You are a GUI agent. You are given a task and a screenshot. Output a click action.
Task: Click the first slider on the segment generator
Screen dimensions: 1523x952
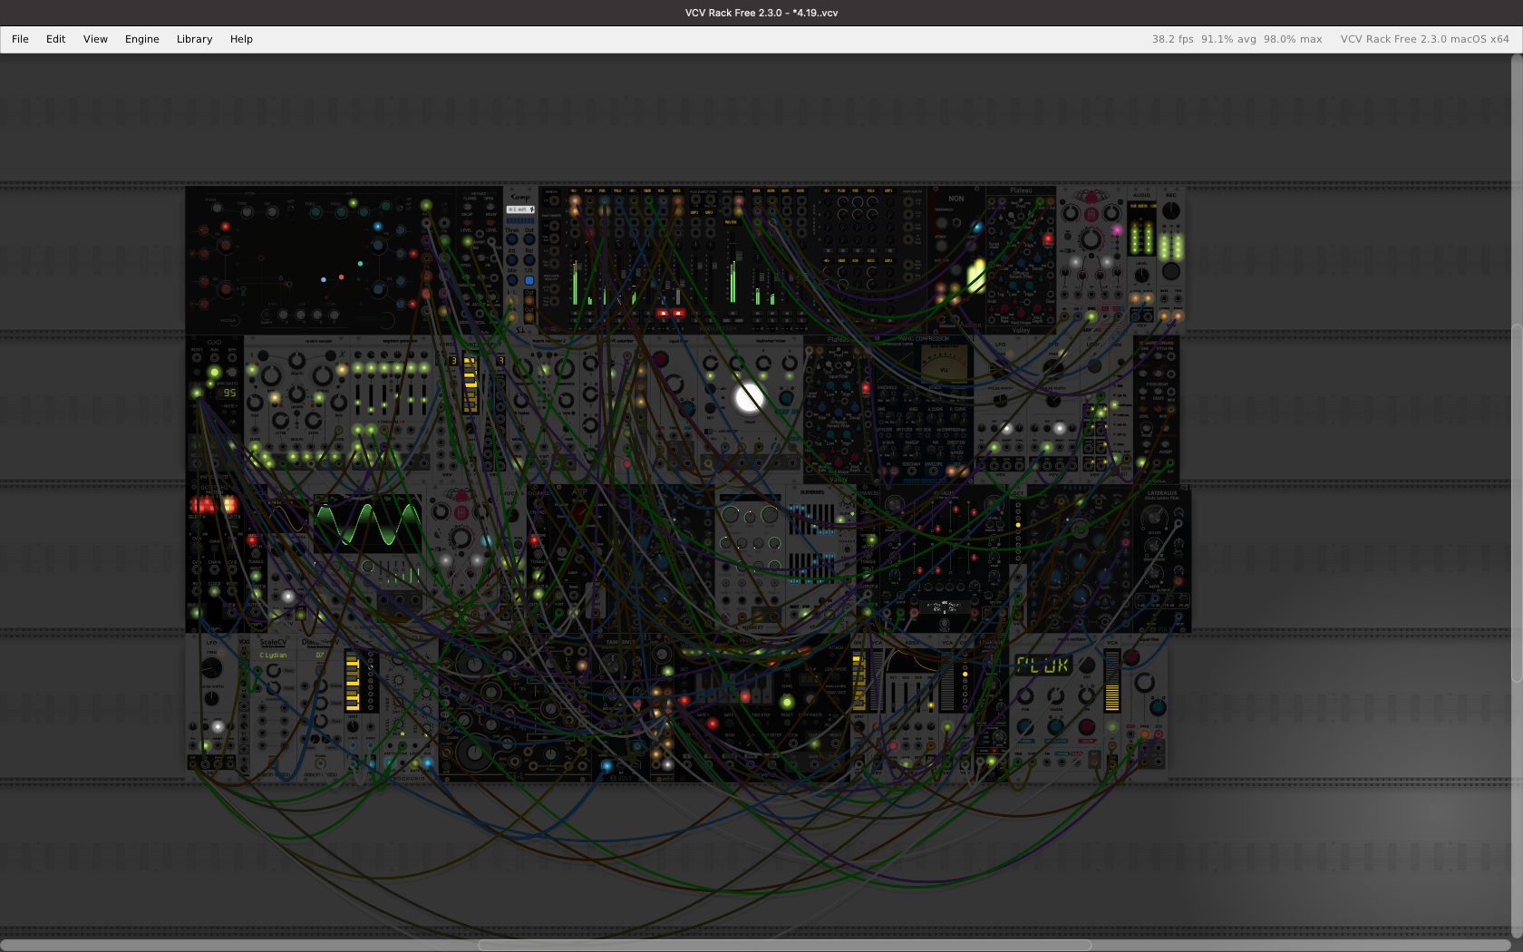click(x=358, y=400)
